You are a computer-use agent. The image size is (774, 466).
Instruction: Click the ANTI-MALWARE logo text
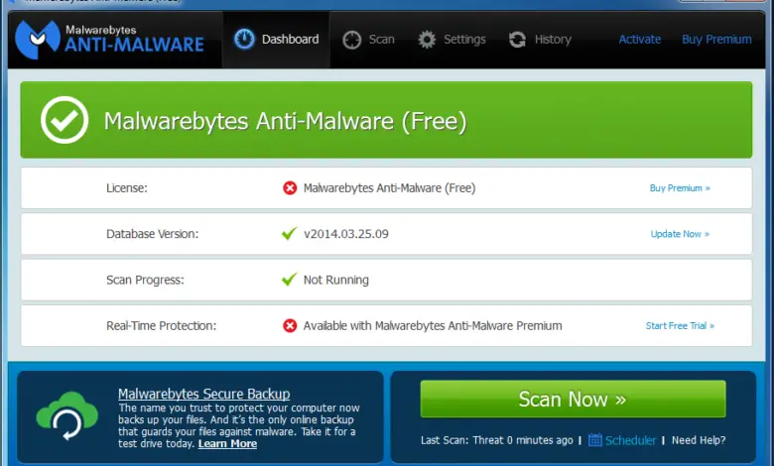coord(134,45)
